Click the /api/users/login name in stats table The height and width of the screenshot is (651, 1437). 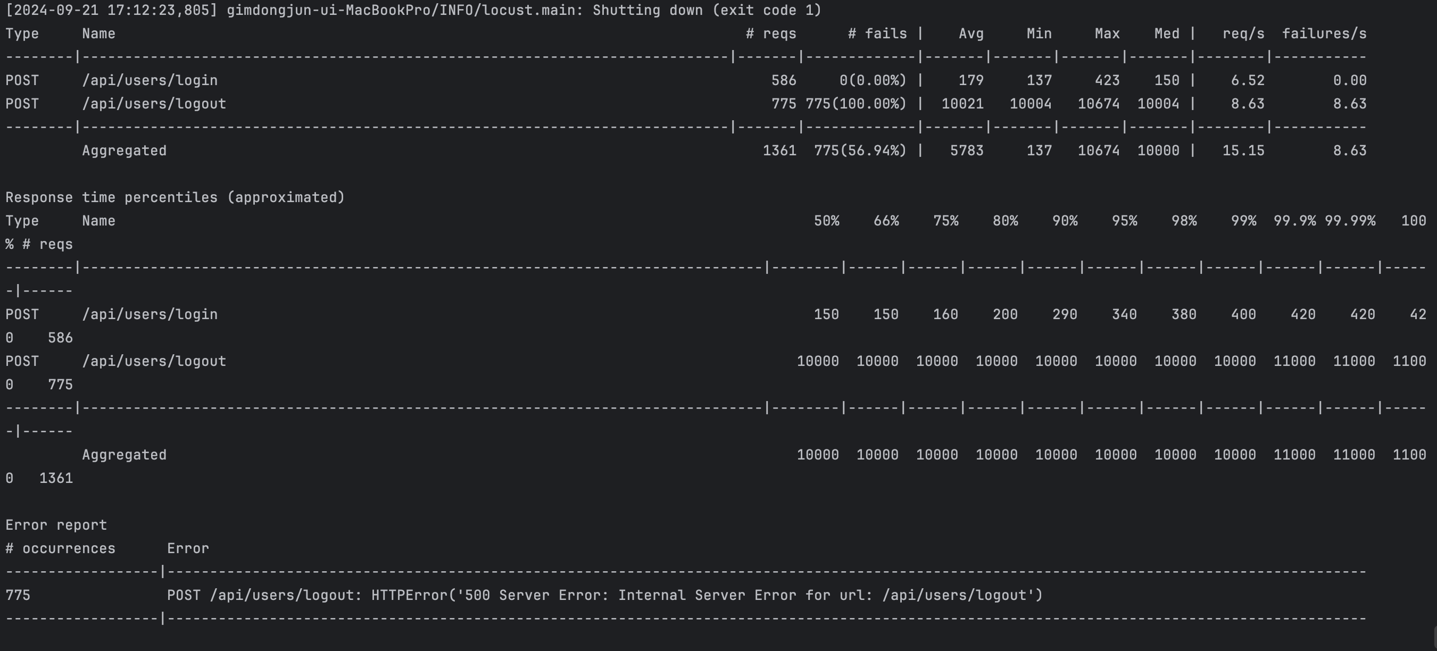pos(149,80)
